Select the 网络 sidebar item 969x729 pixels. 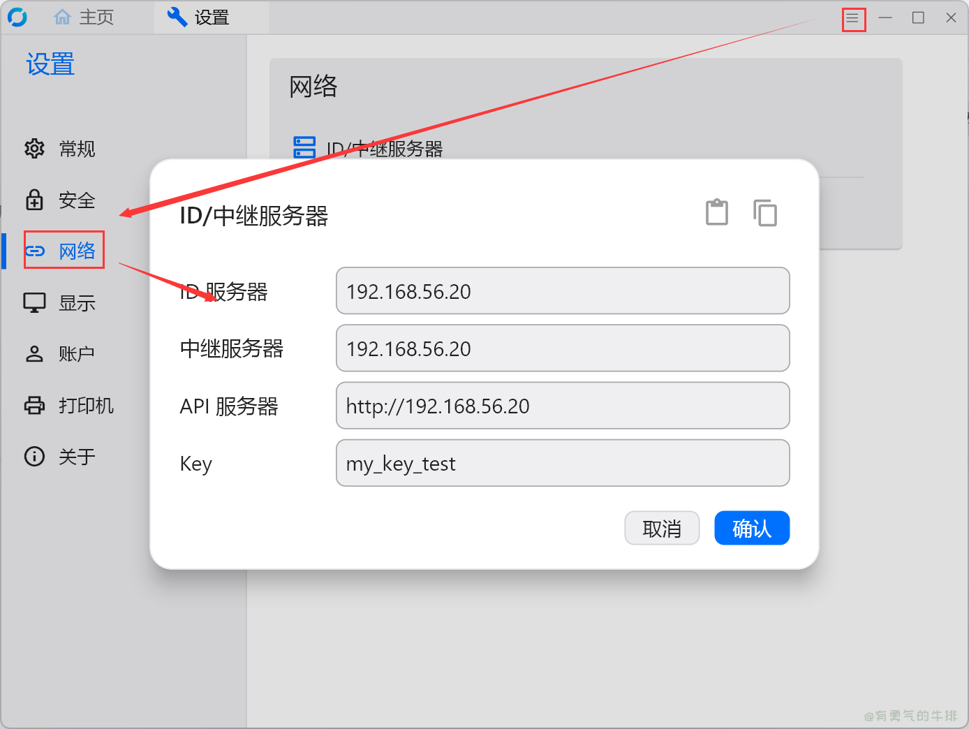pyautogui.click(x=64, y=250)
